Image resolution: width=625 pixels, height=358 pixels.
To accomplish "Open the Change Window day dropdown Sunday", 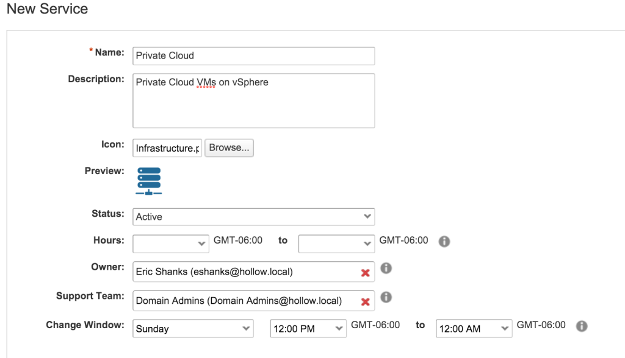I will coord(193,328).
